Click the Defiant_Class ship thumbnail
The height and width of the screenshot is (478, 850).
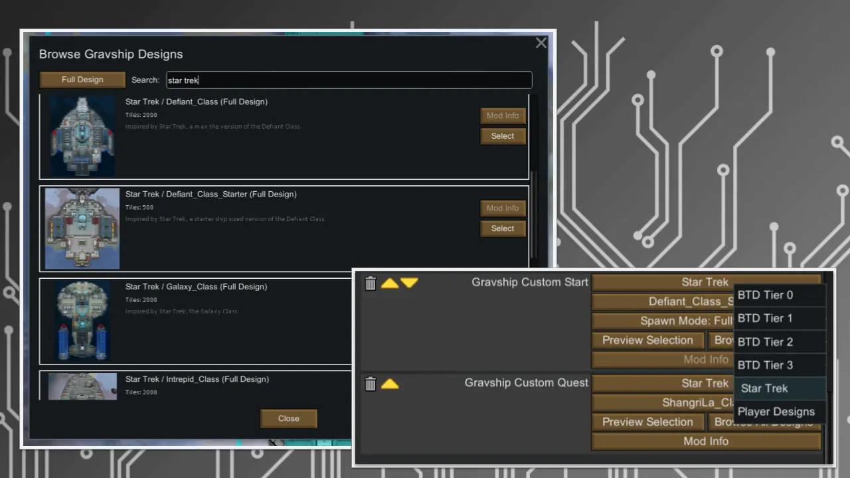tap(82, 137)
